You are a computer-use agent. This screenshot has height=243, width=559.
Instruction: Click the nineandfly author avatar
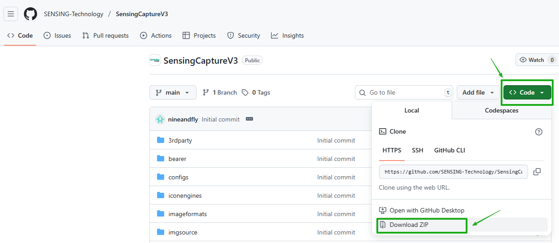point(160,119)
